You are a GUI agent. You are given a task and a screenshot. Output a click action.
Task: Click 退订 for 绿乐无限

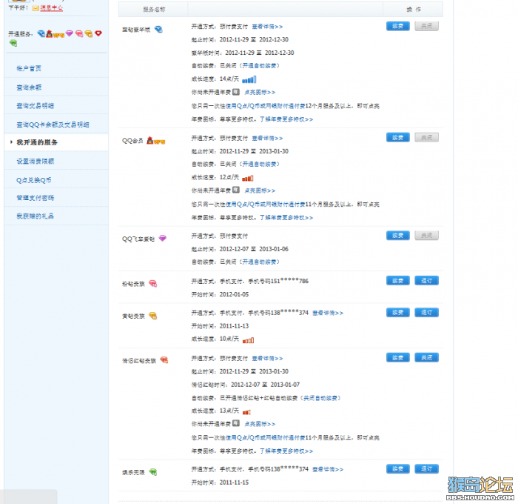pyautogui.click(x=426, y=469)
